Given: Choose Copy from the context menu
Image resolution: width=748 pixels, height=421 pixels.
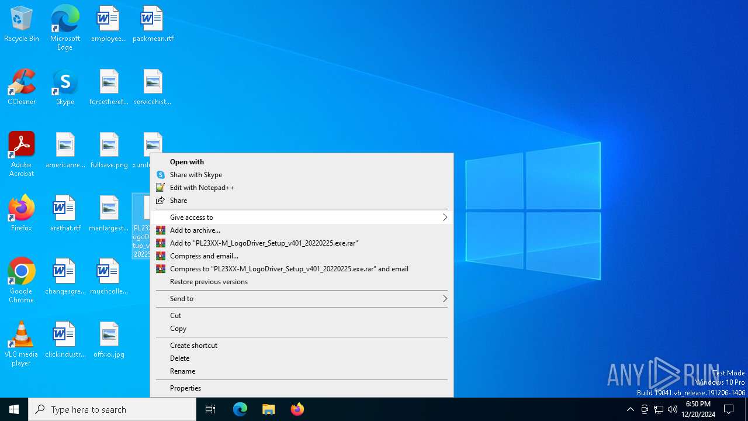Looking at the screenshot, I should pyautogui.click(x=302, y=329).
